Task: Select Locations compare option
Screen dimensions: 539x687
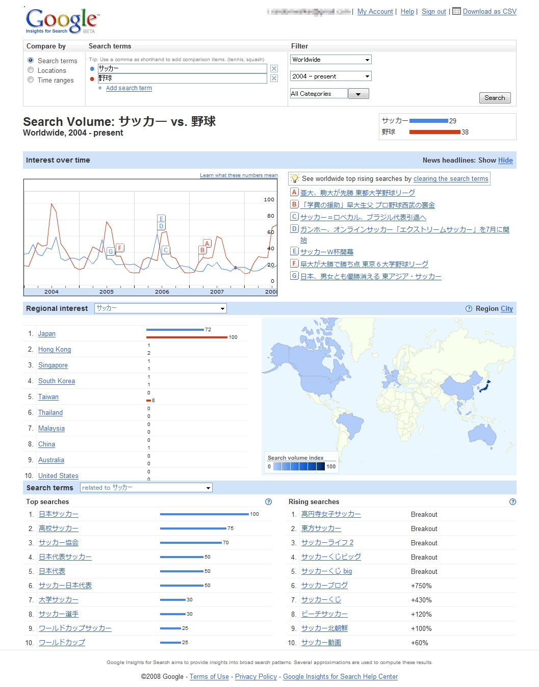Action: pyautogui.click(x=31, y=70)
